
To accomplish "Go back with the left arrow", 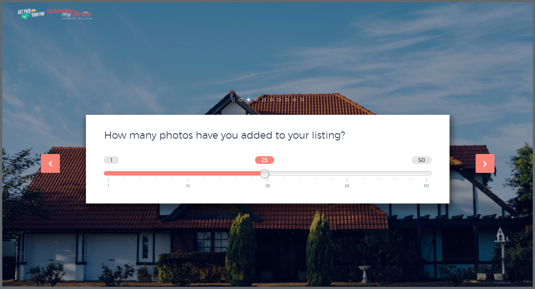I will click(x=50, y=163).
